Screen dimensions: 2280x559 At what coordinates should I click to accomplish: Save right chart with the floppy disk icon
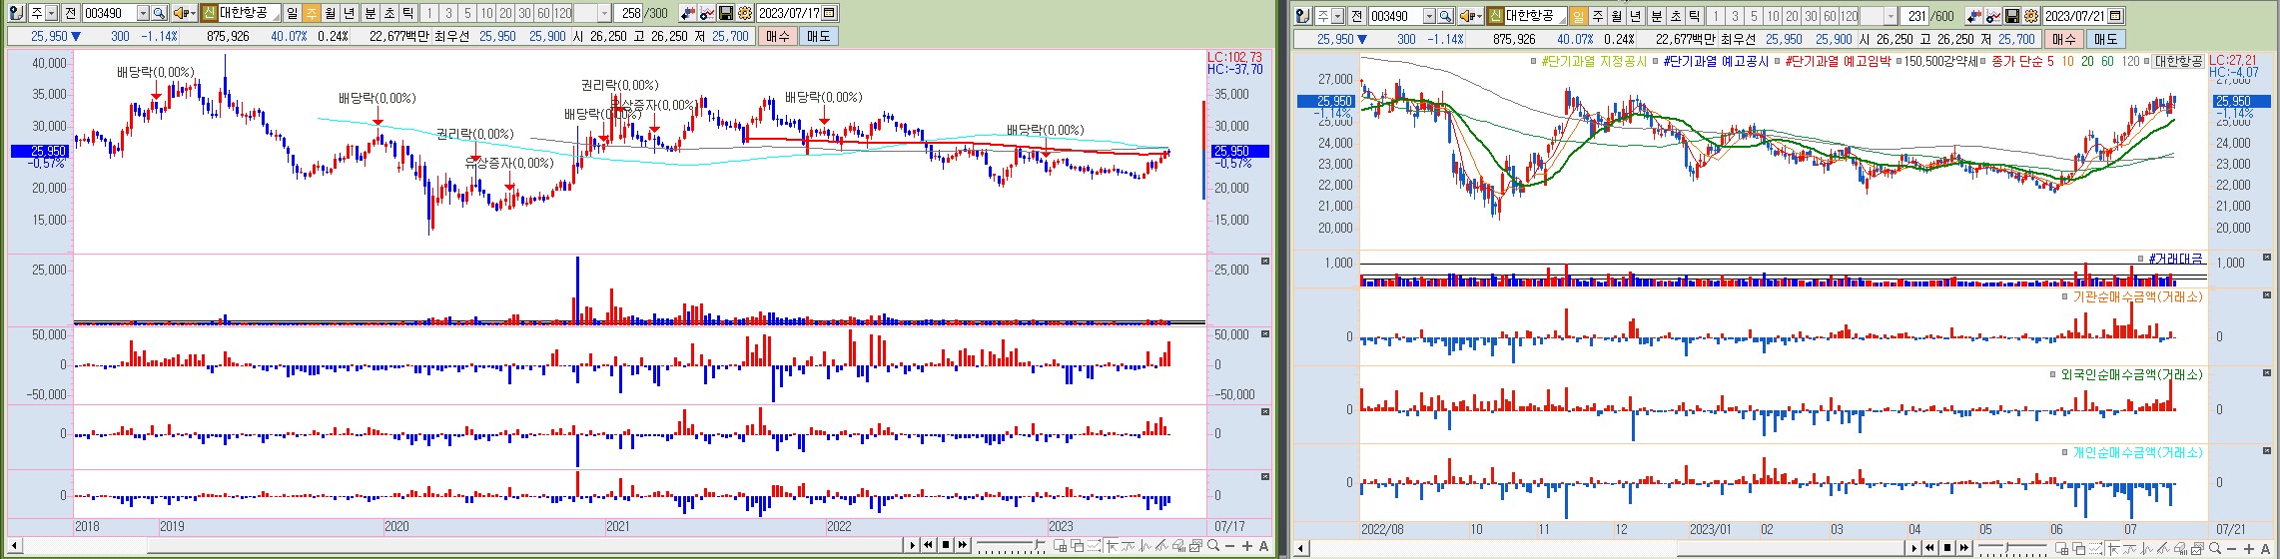click(2012, 15)
